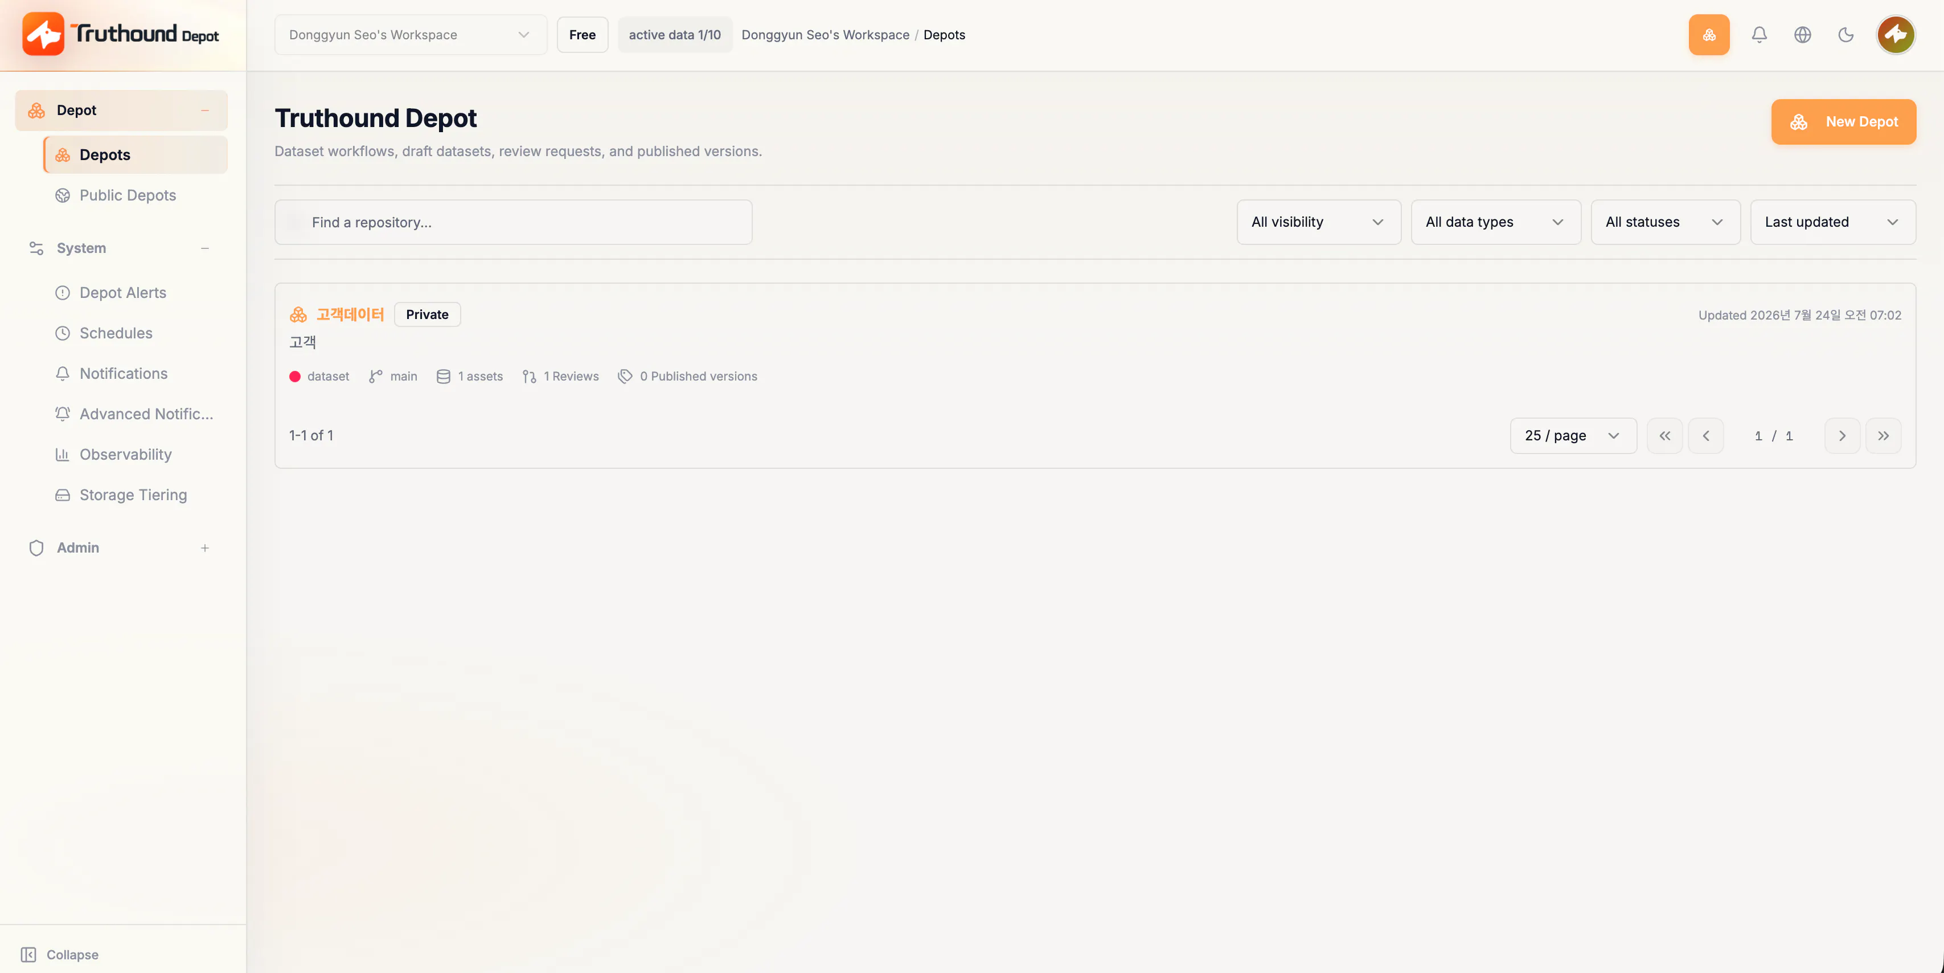Screen dimensions: 1944x973
Task: Open Schedules page
Action: click(136, 334)
